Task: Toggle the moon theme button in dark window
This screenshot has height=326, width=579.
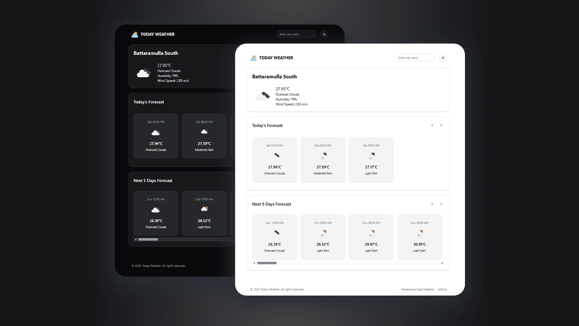Action: (324, 34)
